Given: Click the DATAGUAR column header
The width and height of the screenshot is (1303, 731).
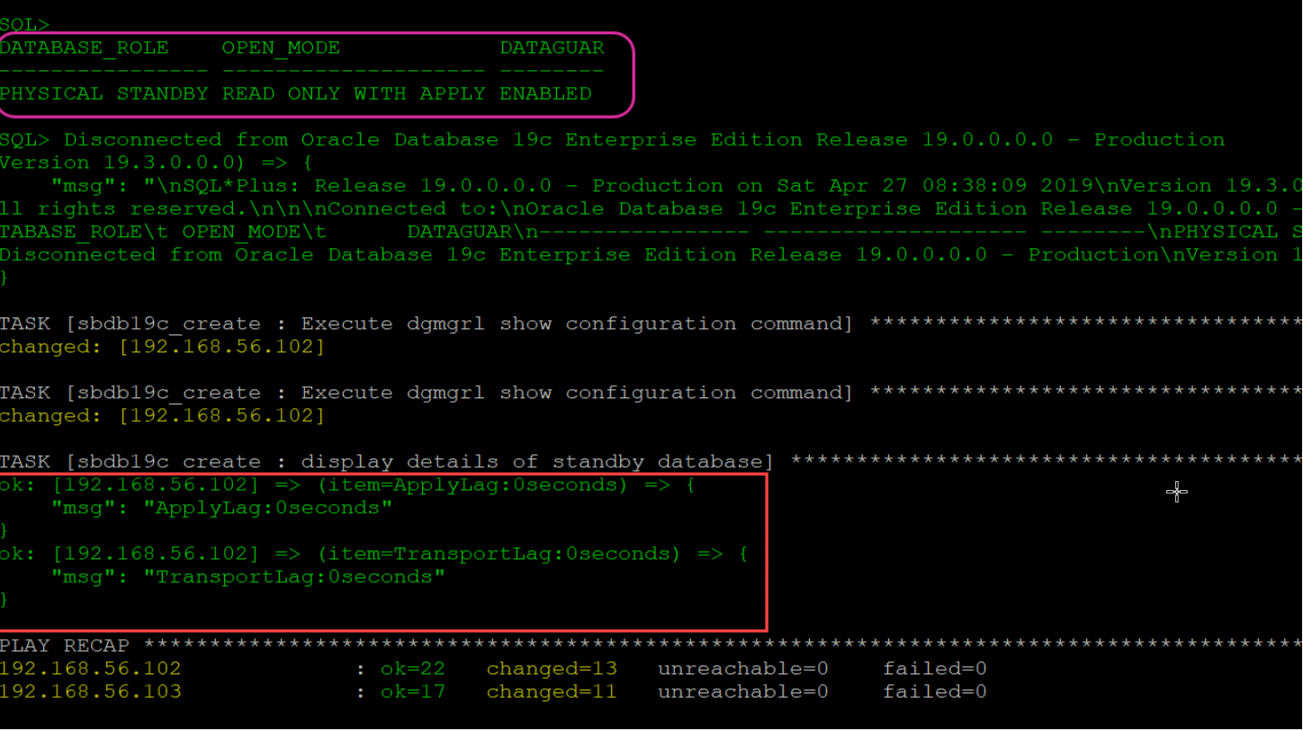Looking at the screenshot, I should pos(552,48).
